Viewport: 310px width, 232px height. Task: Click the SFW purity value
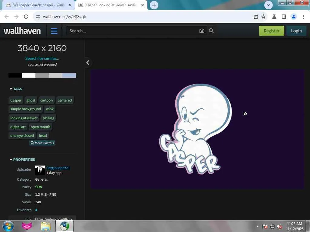[38, 187]
